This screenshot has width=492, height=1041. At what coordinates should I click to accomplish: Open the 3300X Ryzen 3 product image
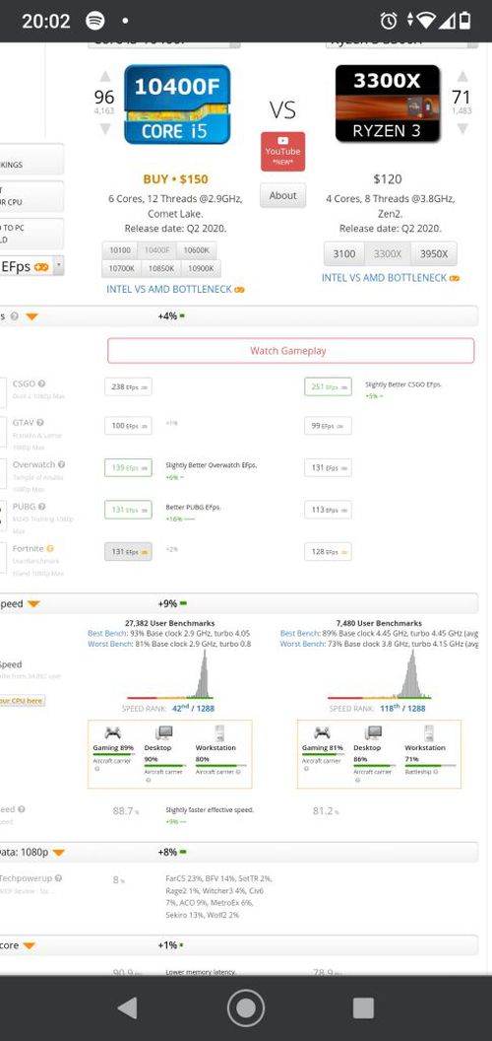tap(388, 104)
